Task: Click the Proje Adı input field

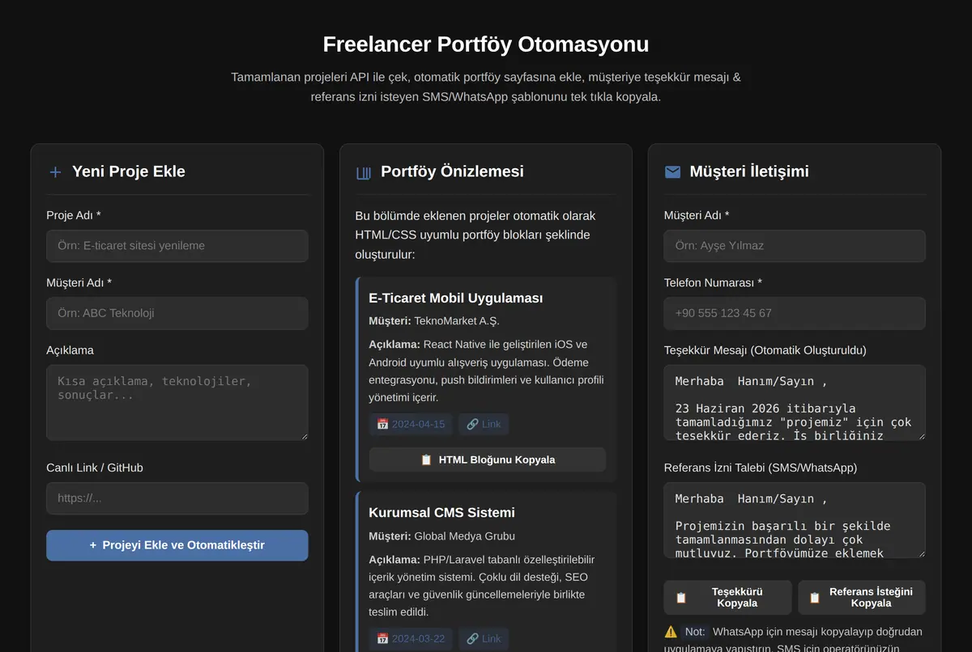Action: coord(177,246)
